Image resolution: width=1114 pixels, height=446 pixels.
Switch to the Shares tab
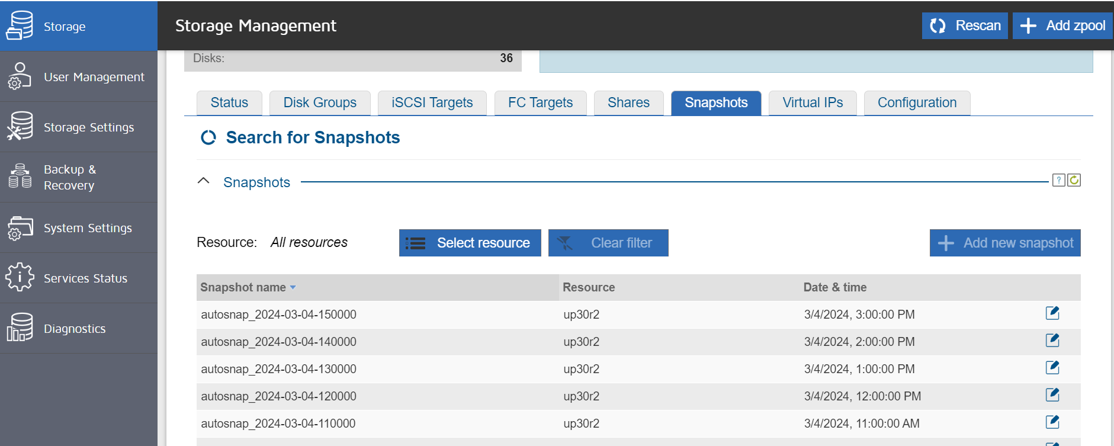(x=628, y=103)
